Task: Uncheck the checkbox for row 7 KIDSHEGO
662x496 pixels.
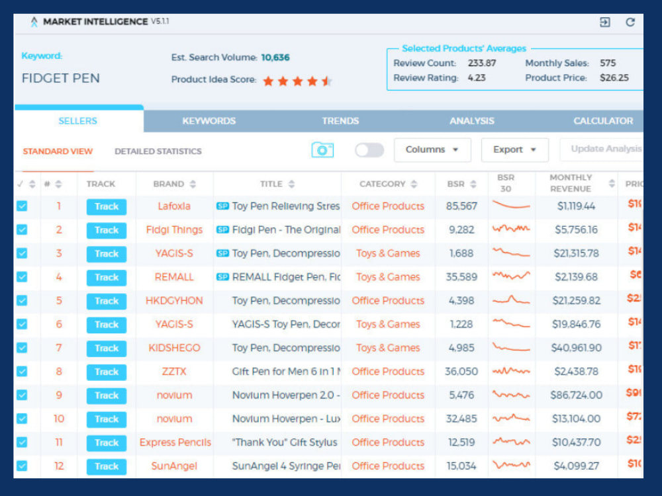Action: tap(22, 348)
